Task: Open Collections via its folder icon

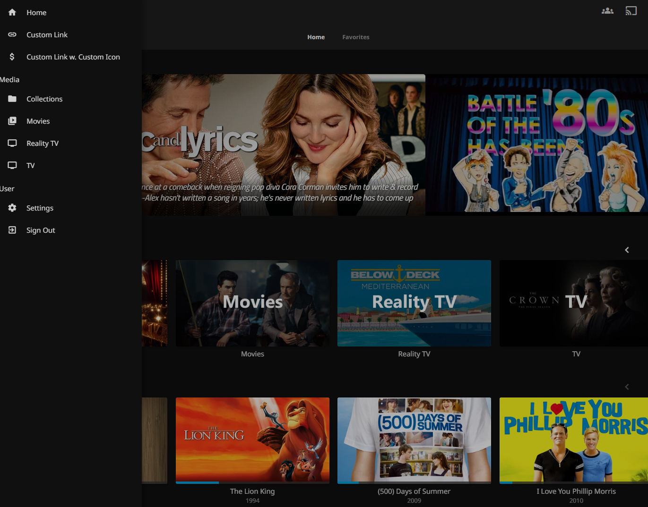Action: (x=12, y=99)
